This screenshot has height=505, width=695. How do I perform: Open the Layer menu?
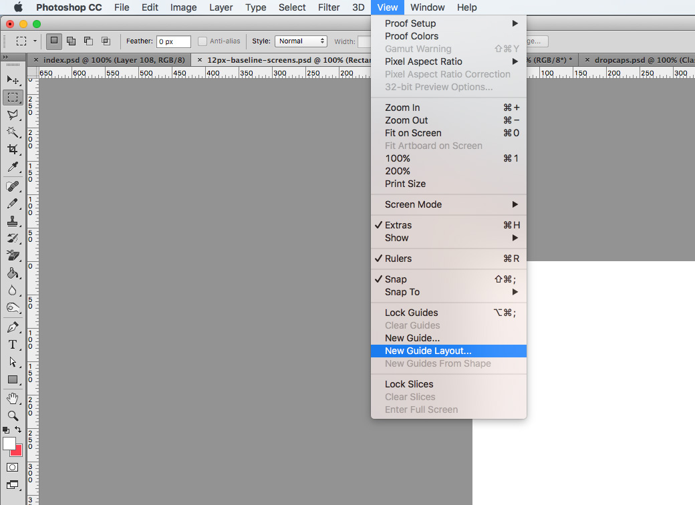[221, 7]
